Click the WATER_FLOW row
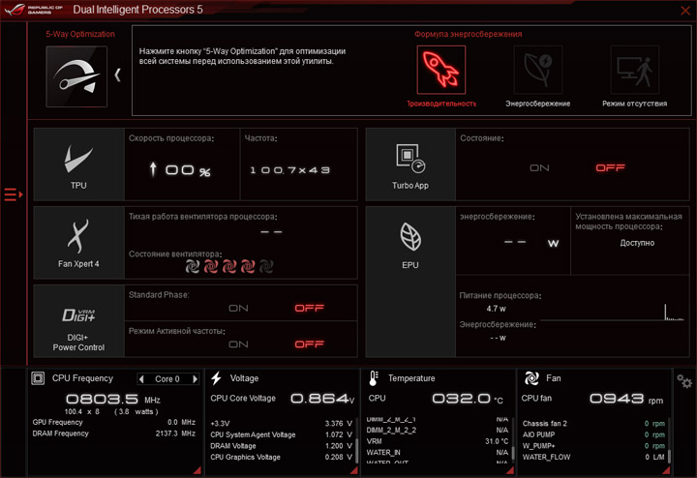 593,457
